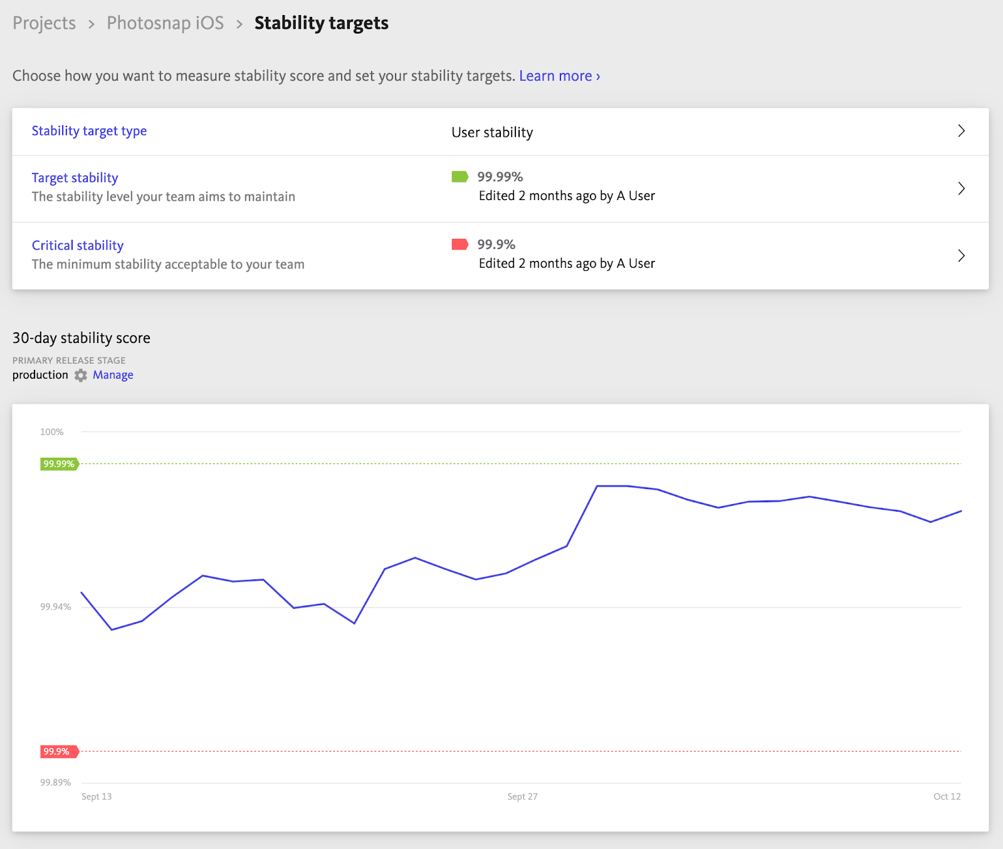1003x849 pixels.
Task: Click the red 99.9% chart threshold marker
Action: 60,751
